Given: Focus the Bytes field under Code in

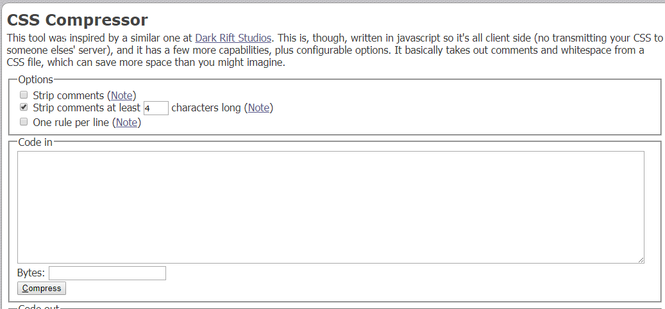Looking at the screenshot, I should point(107,273).
